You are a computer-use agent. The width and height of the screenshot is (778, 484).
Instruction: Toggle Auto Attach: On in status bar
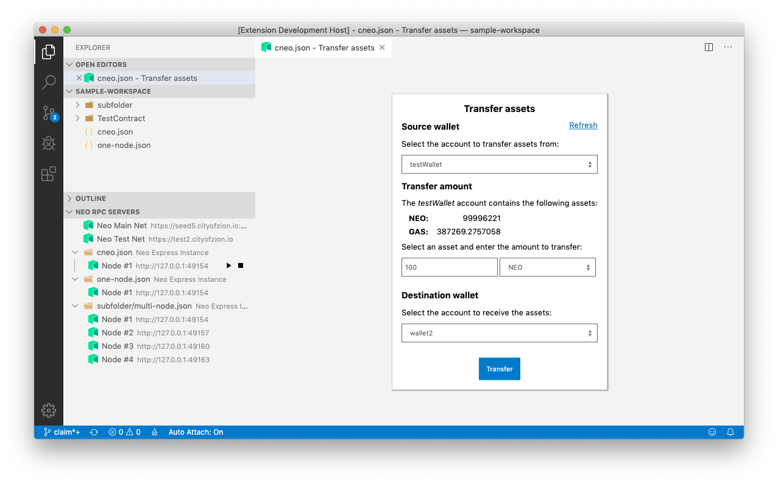tap(196, 432)
